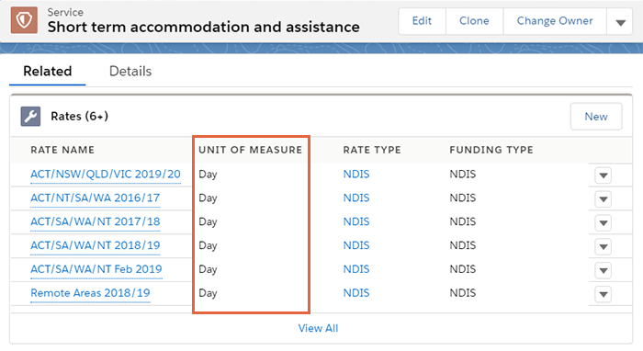The height and width of the screenshot is (351, 643).
Task: Open rate ACT/SA/WA/NT 2018/19
Action: click(96, 245)
